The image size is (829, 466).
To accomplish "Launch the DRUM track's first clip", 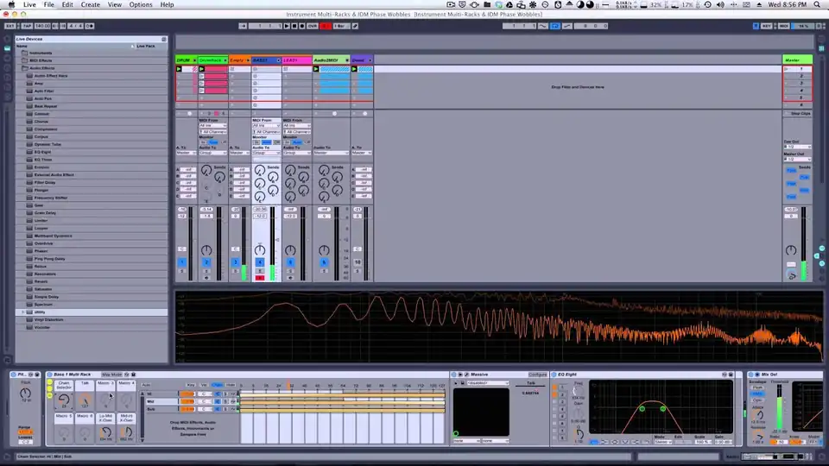I will (179, 68).
